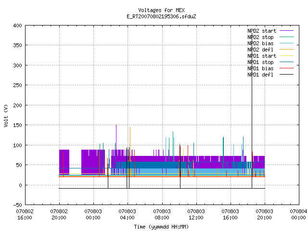Click the y-axis tick value 100
Viewport: 308px width, 231px height.
[17, 145]
